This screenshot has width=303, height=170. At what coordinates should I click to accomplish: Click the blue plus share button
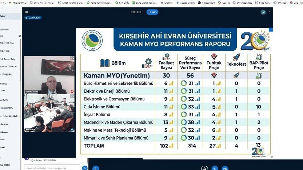(95, 168)
